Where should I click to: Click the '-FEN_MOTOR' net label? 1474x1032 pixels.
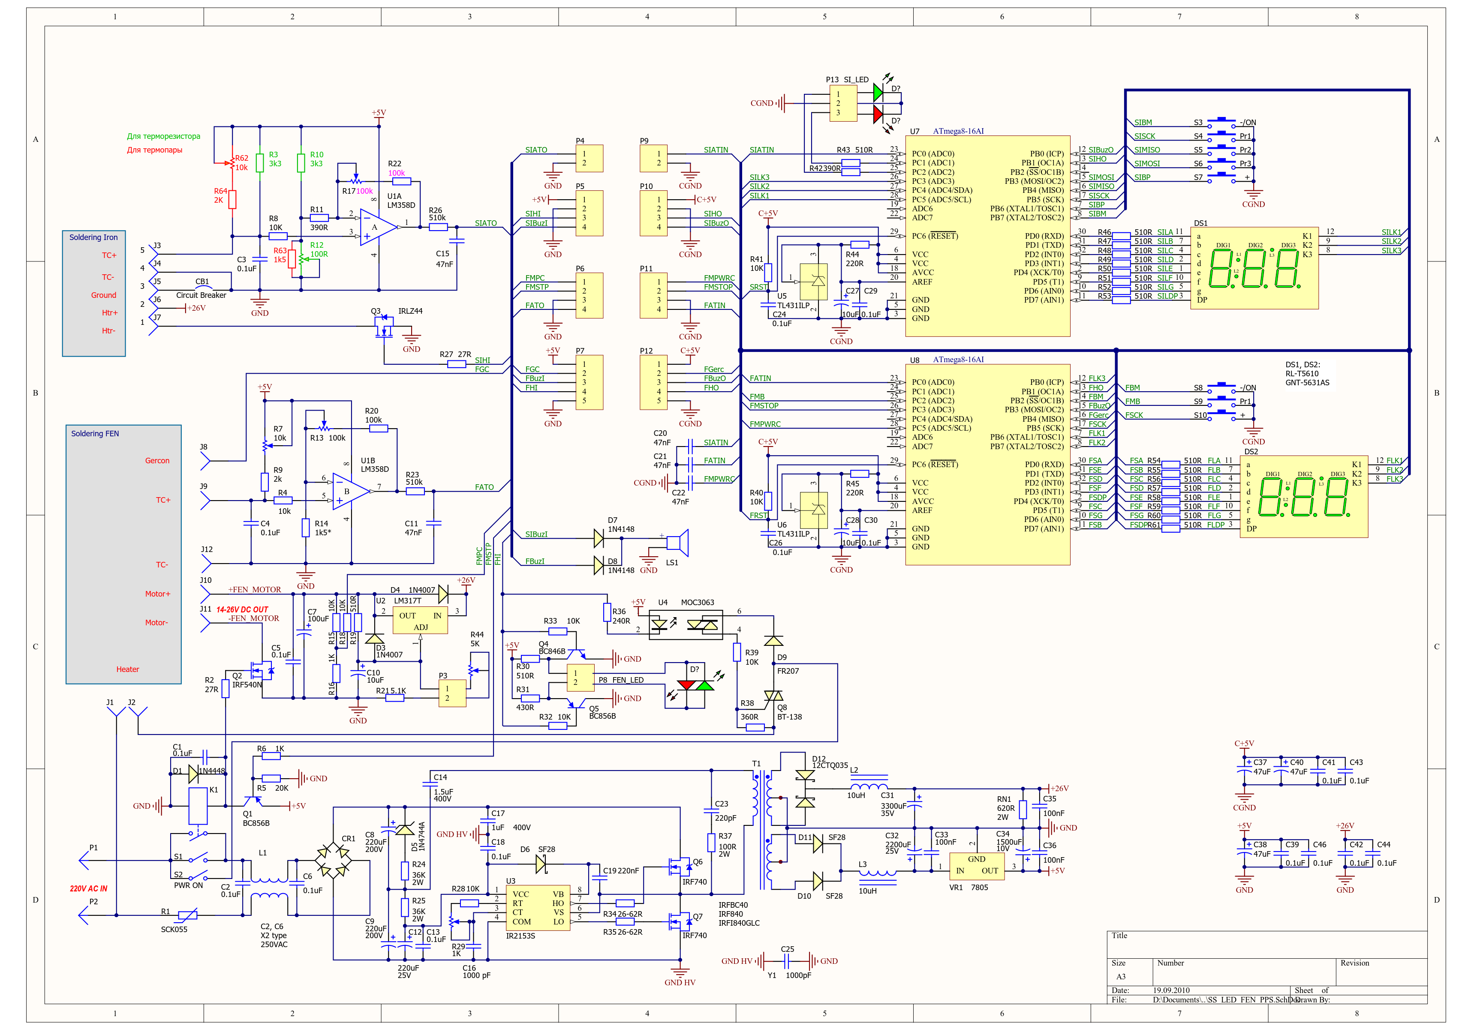tap(253, 619)
